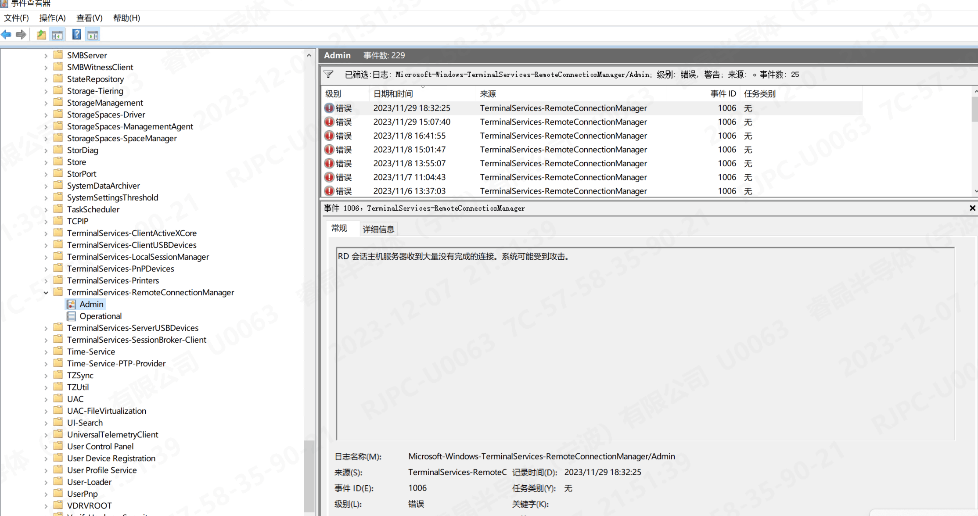Click the gray Forward arrow toolbar icon
The width and height of the screenshot is (978, 516).
[x=21, y=35]
